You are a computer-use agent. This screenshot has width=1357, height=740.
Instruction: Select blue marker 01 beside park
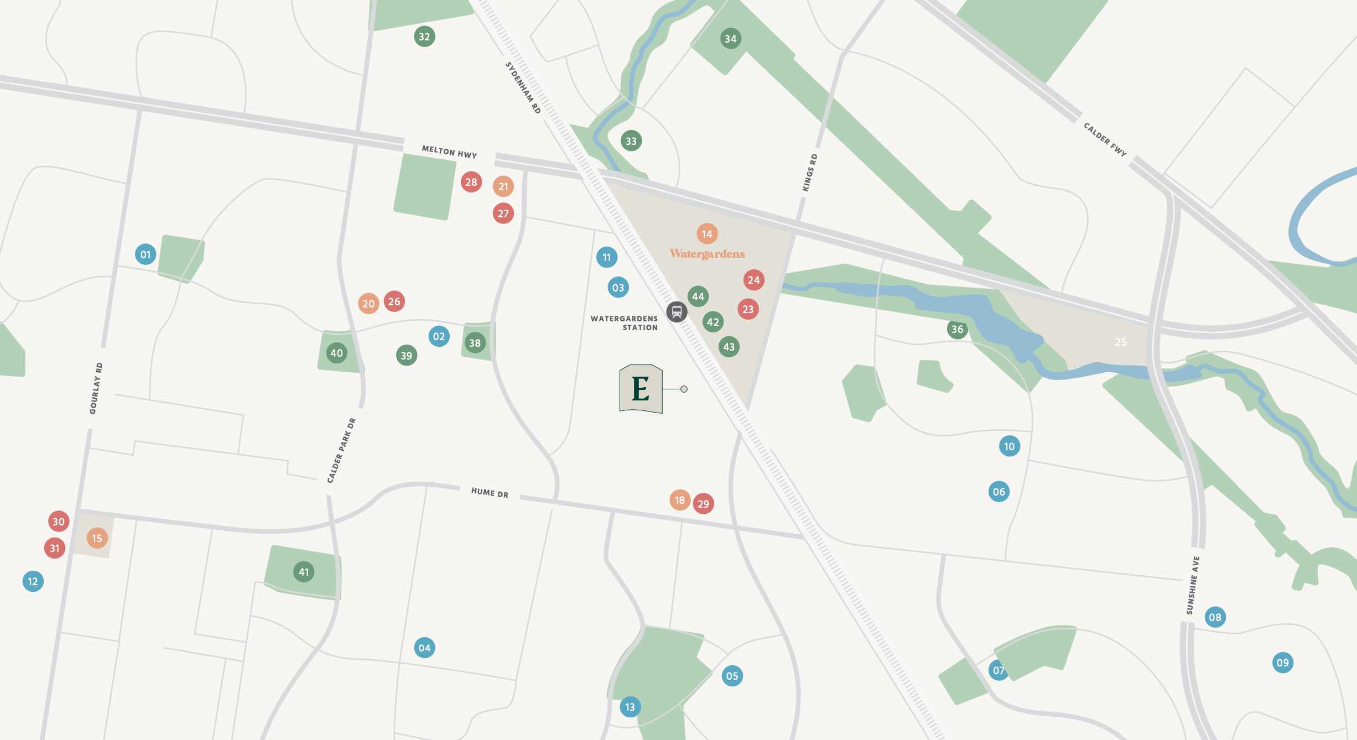click(145, 254)
